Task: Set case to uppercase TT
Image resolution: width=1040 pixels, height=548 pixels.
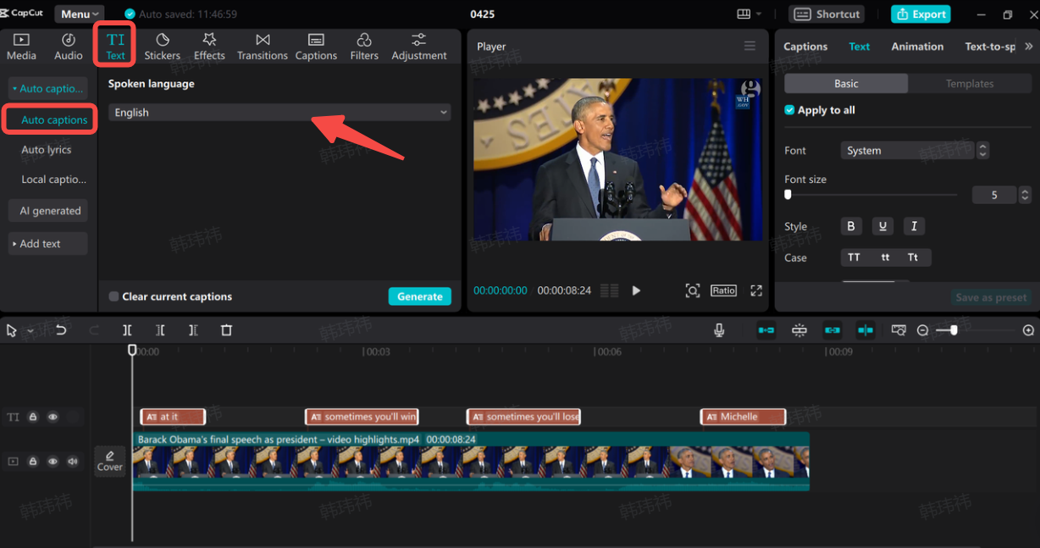Action: 854,257
